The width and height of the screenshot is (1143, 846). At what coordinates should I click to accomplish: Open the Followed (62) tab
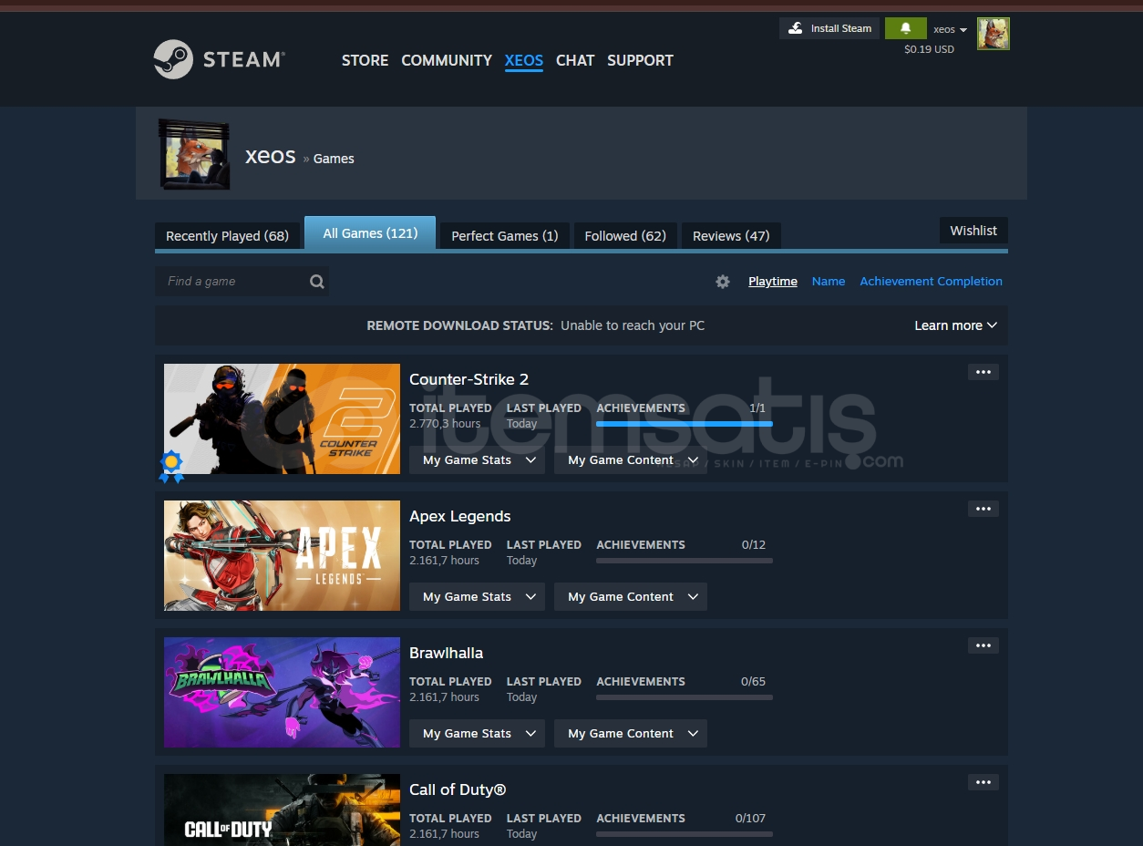click(625, 235)
